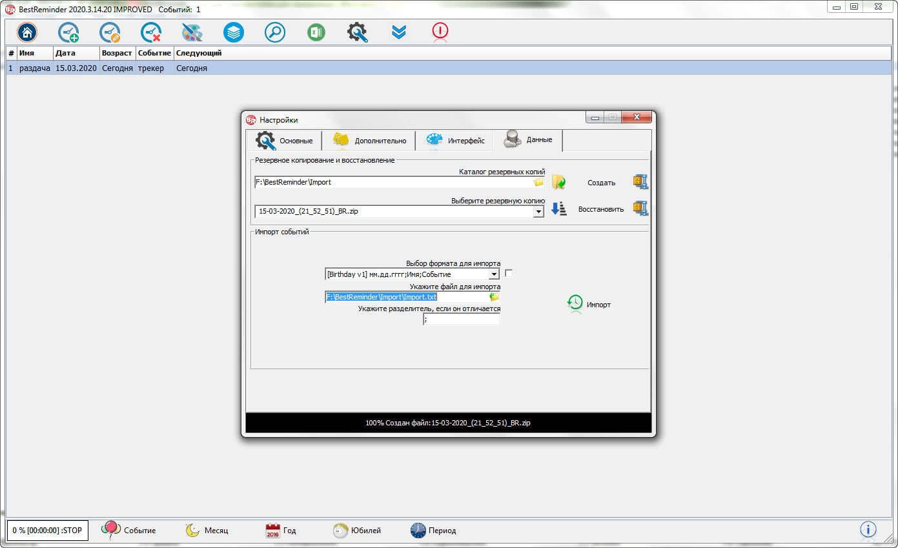
Task: Click the Создать backup button
Action: tap(601, 183)
